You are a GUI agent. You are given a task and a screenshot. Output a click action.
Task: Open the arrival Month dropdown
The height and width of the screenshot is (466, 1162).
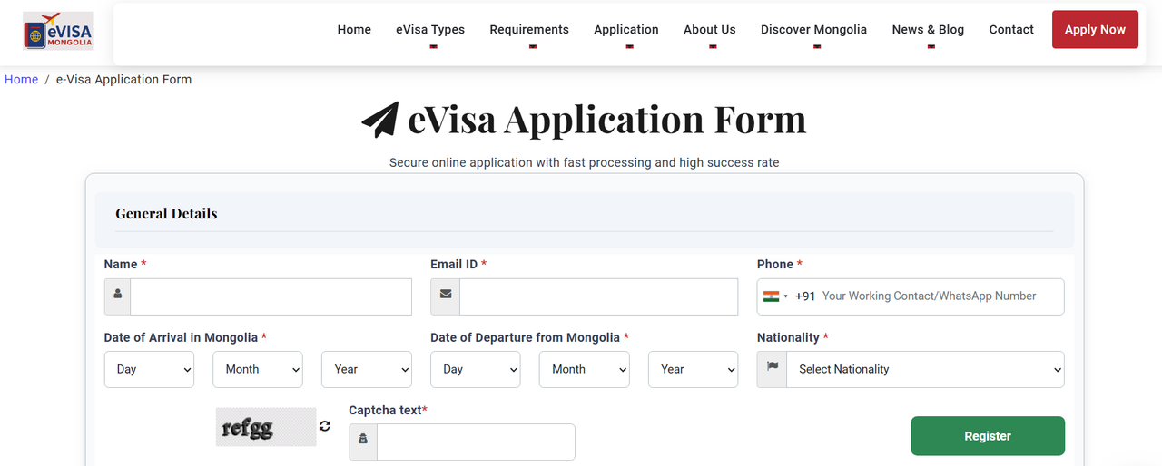(258, 369)
